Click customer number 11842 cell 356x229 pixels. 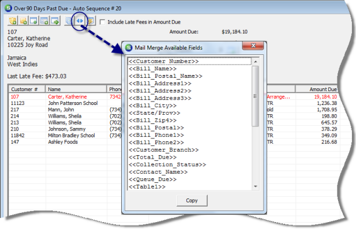(x=18, y=136)
